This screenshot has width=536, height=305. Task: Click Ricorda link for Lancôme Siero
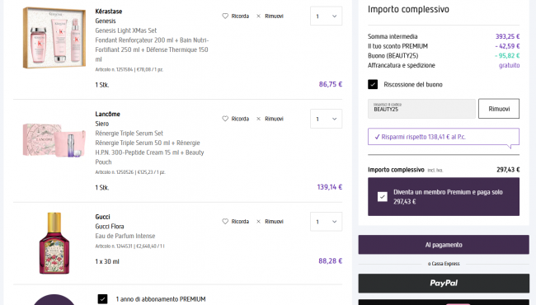[240, 119]
